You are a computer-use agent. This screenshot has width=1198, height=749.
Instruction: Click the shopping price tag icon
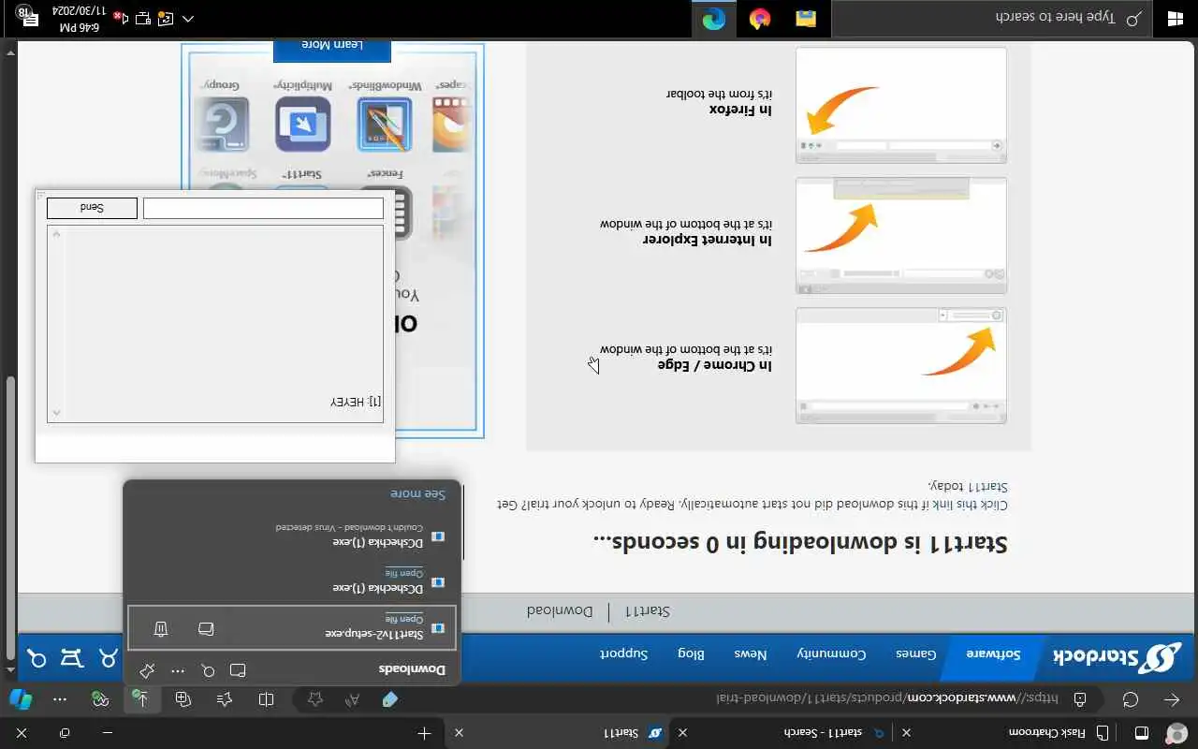(x=390, y=699)
